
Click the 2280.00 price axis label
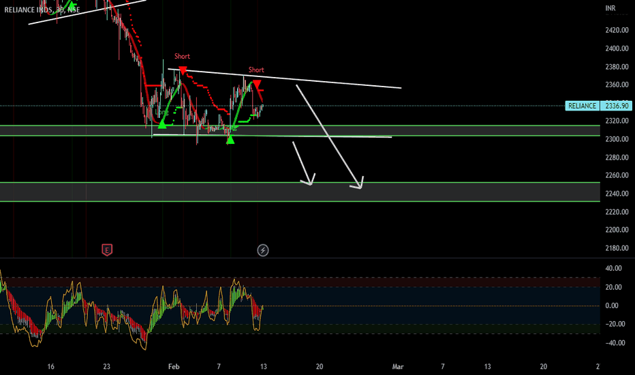click(x=617, y=157)
